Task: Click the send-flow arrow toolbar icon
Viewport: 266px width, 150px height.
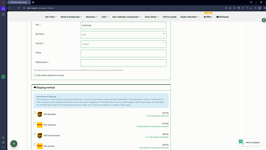Action: coord(243,8)
